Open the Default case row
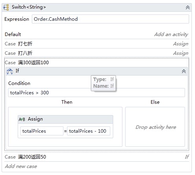This screenshot has height=175, width=195. click(97, 34)
